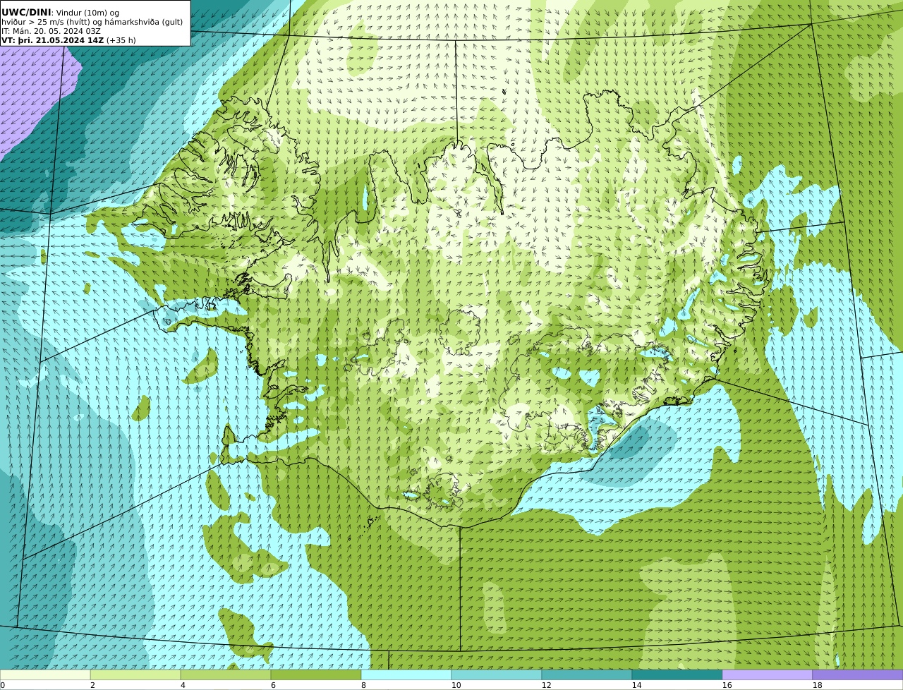Select the above-18 m/s purple swatch

(858, 674)
